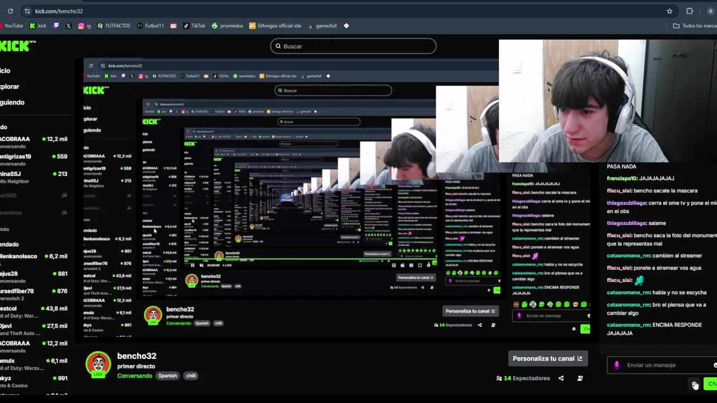717x403 pixels.
Task: Open the recommended channel with 43,8 mil viewers
Action: pyautogui.click(x=34, y=311)
